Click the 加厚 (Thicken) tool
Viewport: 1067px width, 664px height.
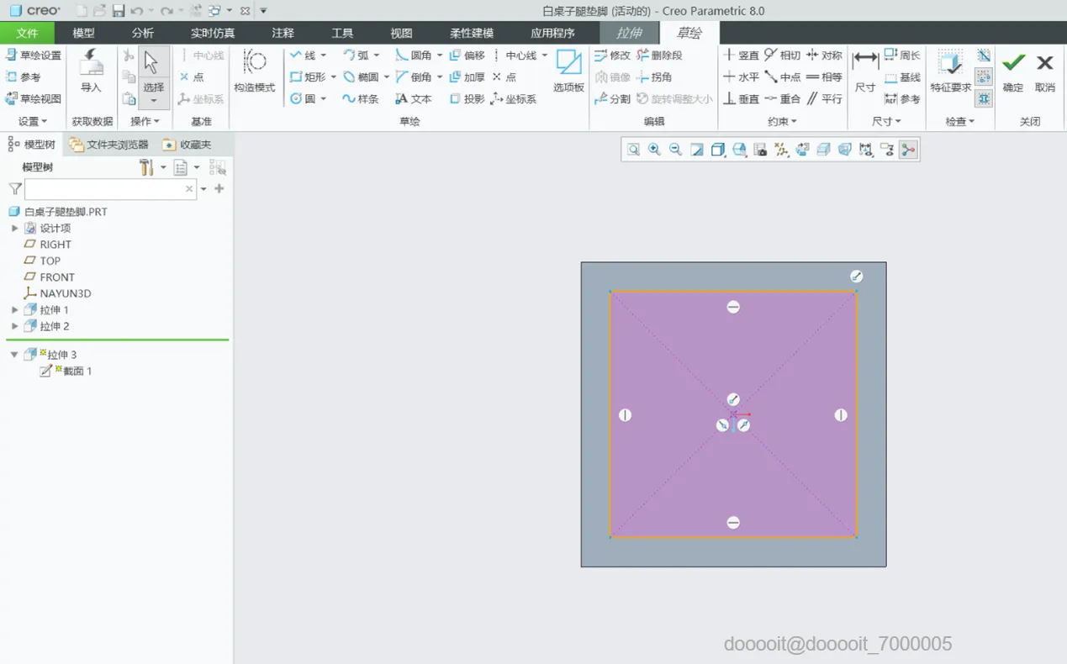pyautogui.click(x=467, y=77)
